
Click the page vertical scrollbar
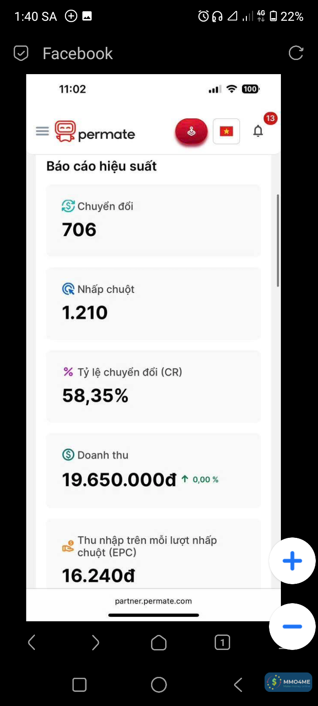point(278,240)
